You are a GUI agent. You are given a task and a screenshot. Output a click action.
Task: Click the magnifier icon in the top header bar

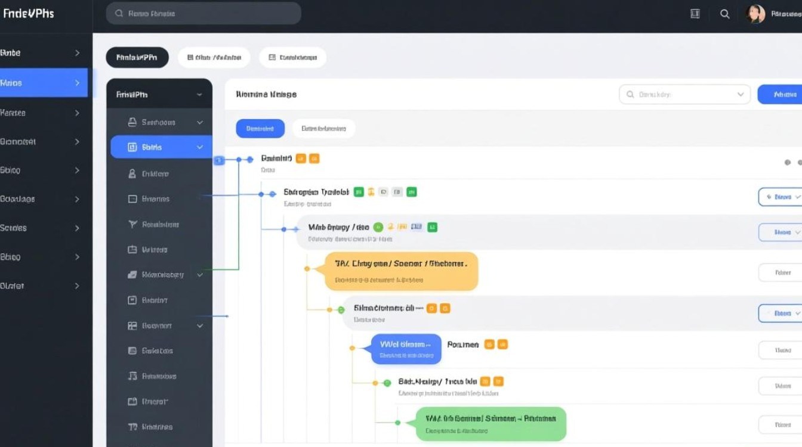pos(724,14)
